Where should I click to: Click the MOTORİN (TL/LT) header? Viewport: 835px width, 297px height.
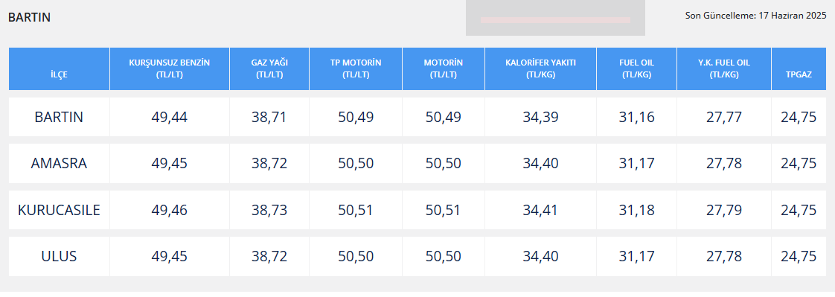click(x=443, y=68)
